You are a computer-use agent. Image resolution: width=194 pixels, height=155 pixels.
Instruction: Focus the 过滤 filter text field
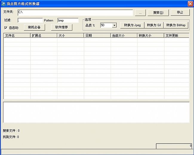click(30, 20)
